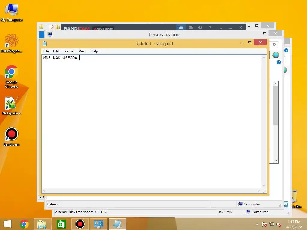Click the background window scrollbar thumb
The height and width of the screenshot is (230, 307).
(276, 106)
